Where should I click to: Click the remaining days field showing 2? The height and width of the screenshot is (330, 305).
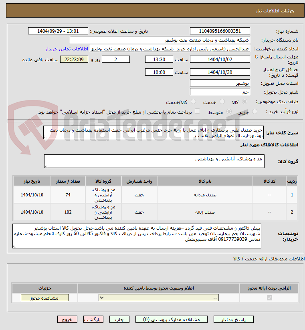[116, 59]
